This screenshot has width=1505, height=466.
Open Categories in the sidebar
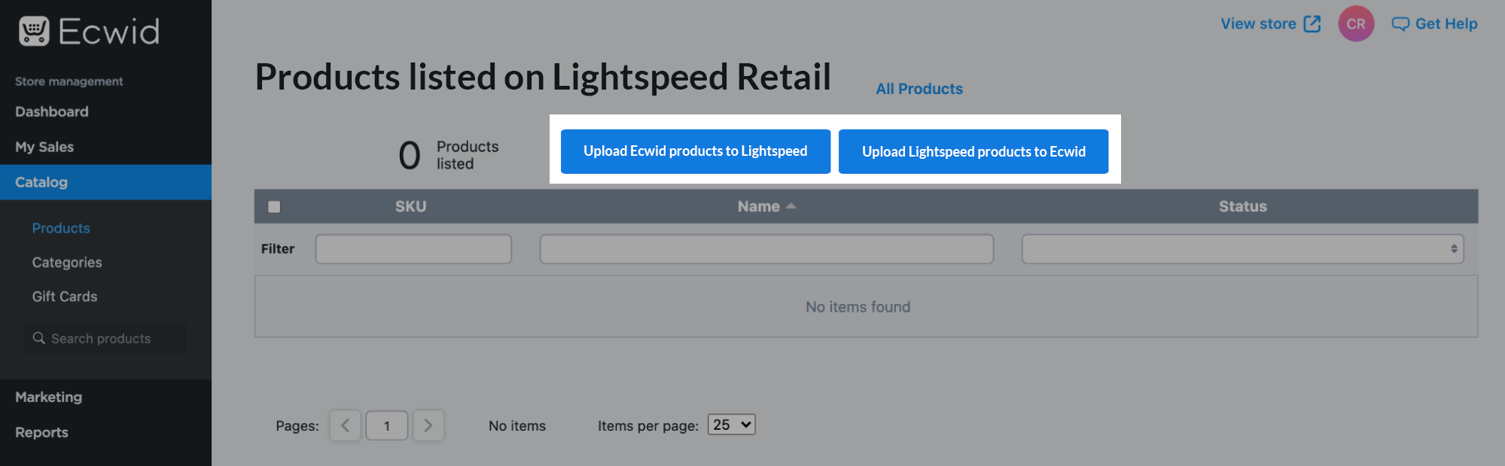coord(67,263)
